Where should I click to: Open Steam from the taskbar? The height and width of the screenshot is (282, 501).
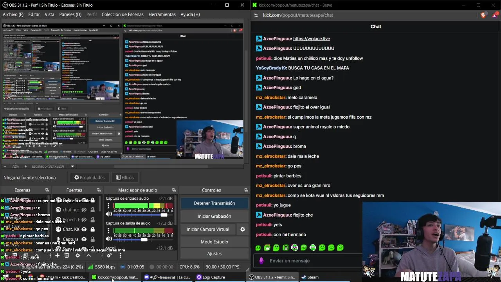[x=310, y=277]
